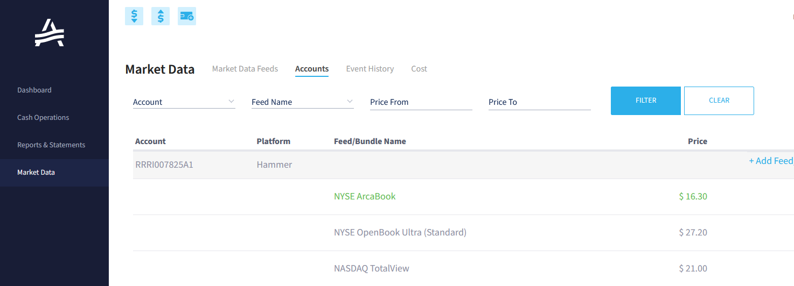Click the Market Data page heading
This screenshot has width=794, height=286.
[160, 69]
